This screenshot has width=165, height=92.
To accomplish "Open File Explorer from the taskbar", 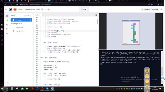I will pos(27,89).
